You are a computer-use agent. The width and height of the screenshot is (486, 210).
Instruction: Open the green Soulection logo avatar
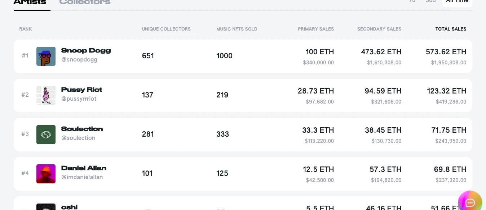[x=46, y=134]
